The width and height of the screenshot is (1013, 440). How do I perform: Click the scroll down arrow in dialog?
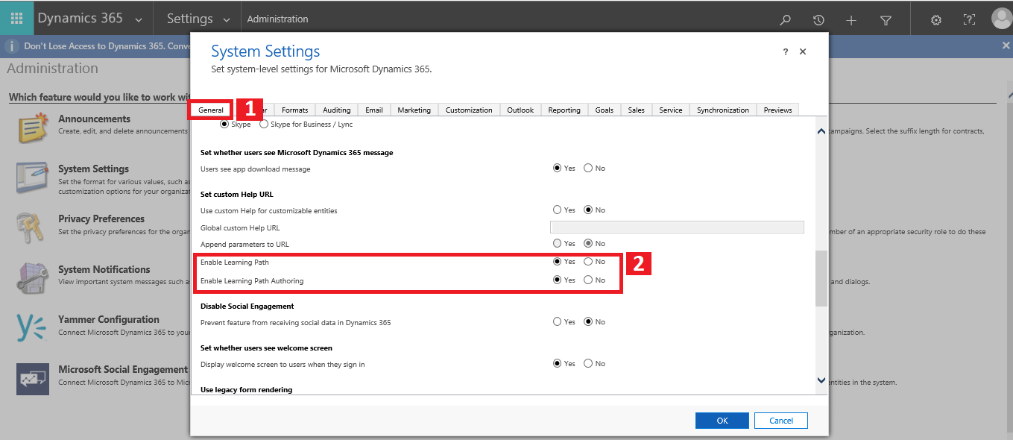[x=821, y=380]
